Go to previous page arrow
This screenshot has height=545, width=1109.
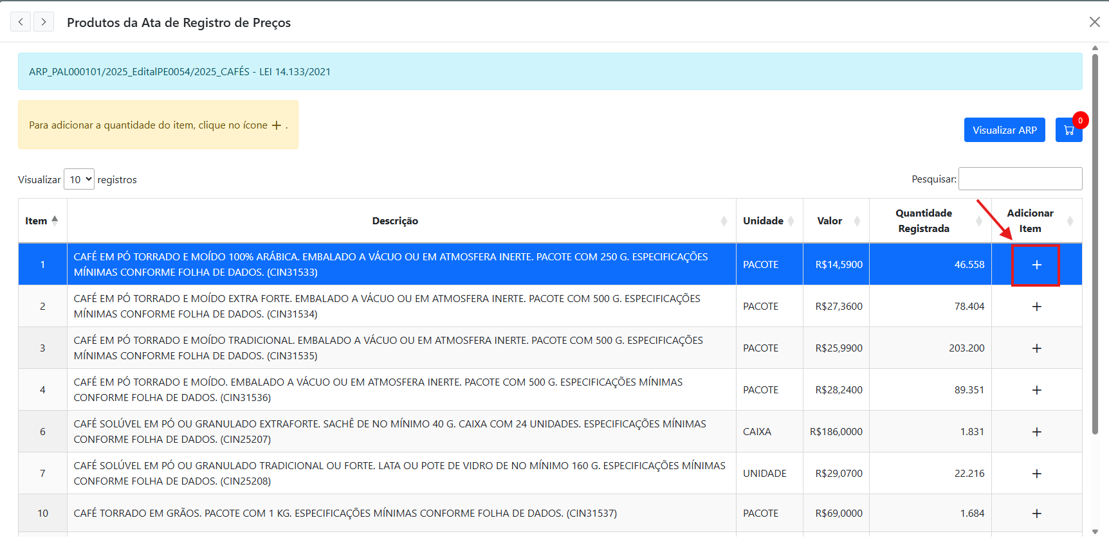(21, 22)
